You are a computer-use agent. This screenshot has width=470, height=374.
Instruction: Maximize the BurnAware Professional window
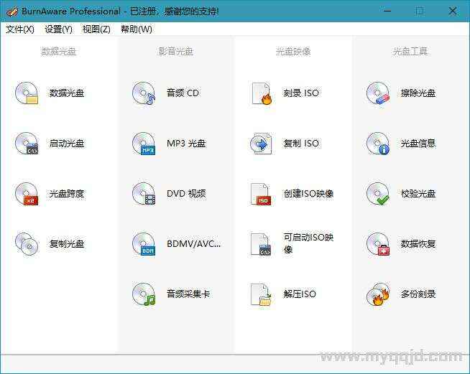tap(420, 11)
